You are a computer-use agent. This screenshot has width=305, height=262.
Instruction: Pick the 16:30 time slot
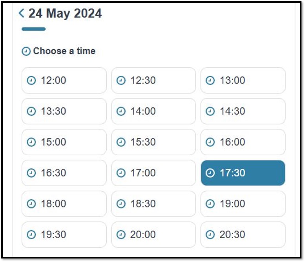pos(64,173)
